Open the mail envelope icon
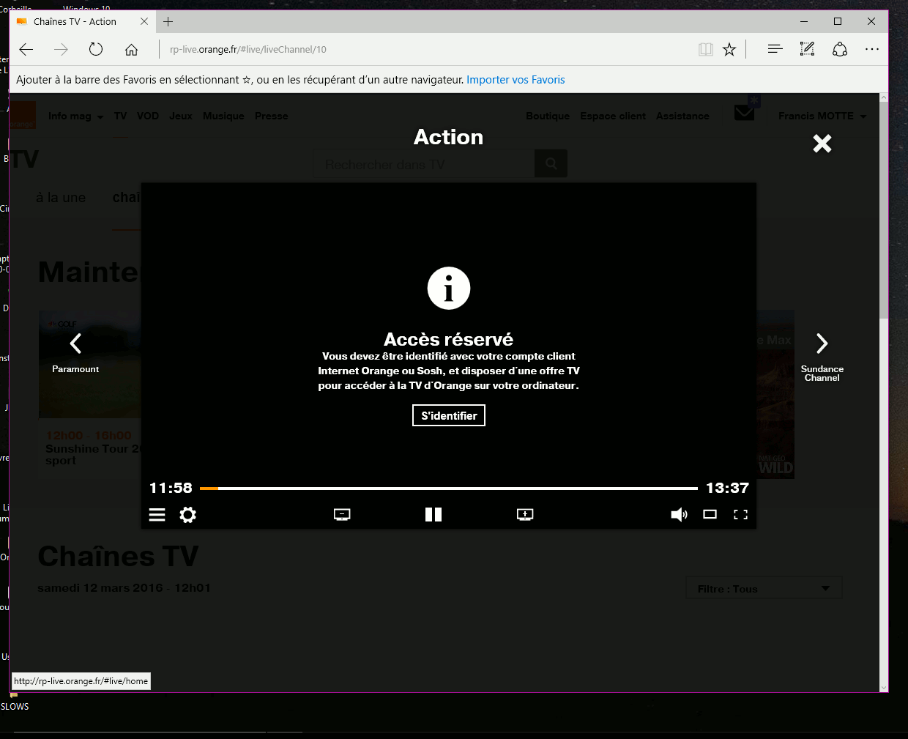Image resolution: width=908 pixels, height=739 pixels. click(x=745, y=113)
